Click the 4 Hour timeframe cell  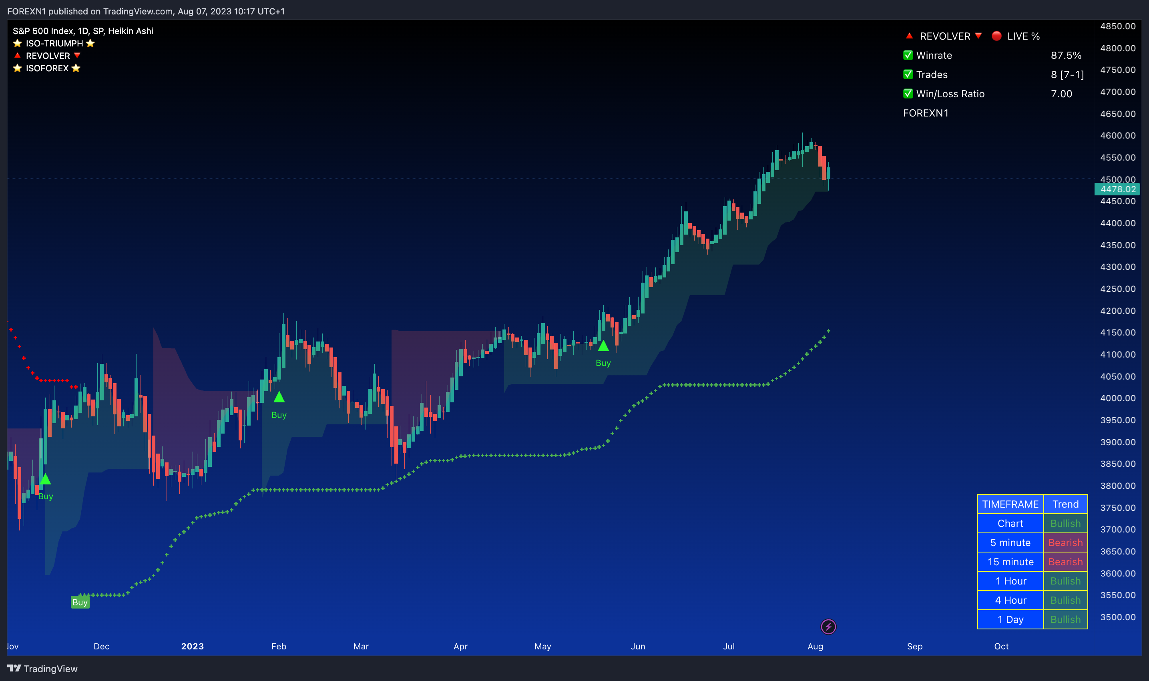[x=1010, y=600]
